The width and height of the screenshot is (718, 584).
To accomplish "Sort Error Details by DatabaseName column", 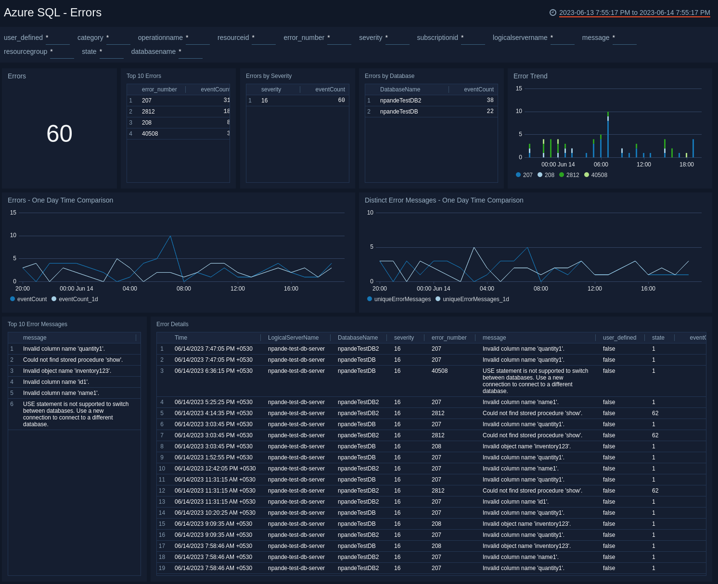I will pos(358,338).
